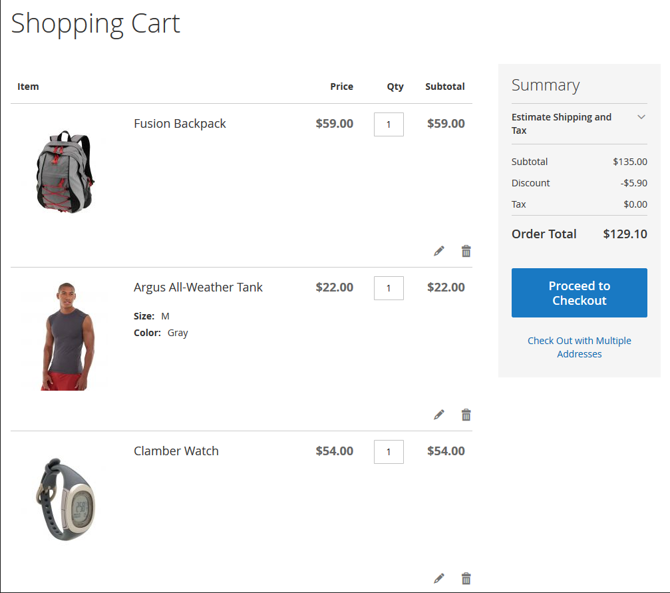
Task: Remove Argus All-Weather Tank from cart
Action: coord(466,415)
